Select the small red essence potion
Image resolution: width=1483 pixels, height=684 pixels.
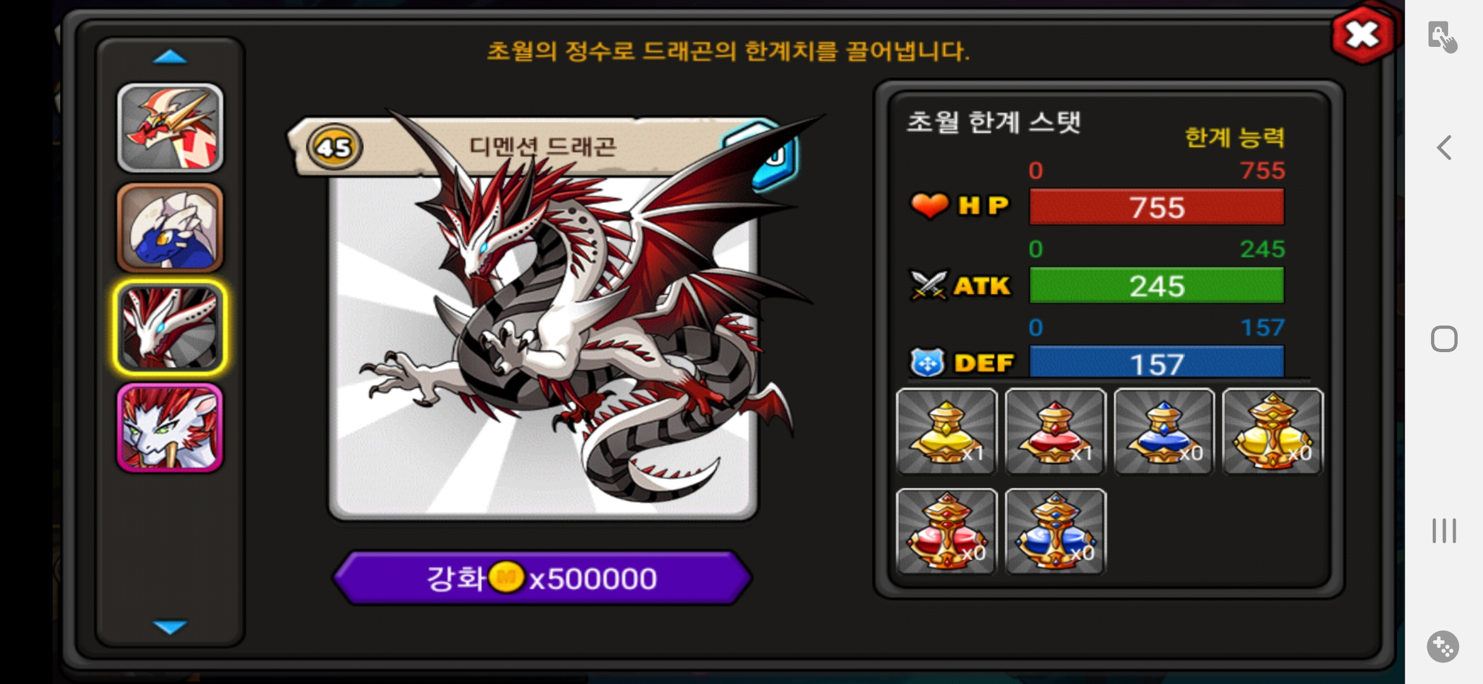1055,431
